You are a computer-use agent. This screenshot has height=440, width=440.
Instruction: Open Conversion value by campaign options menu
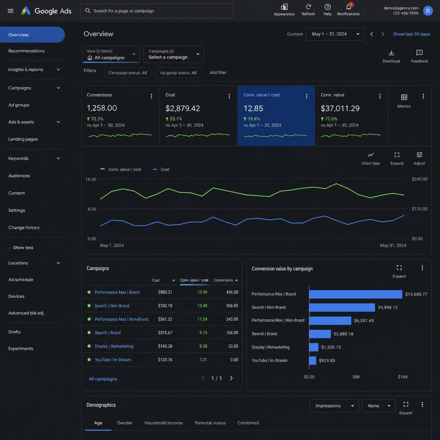coord(422,268)
